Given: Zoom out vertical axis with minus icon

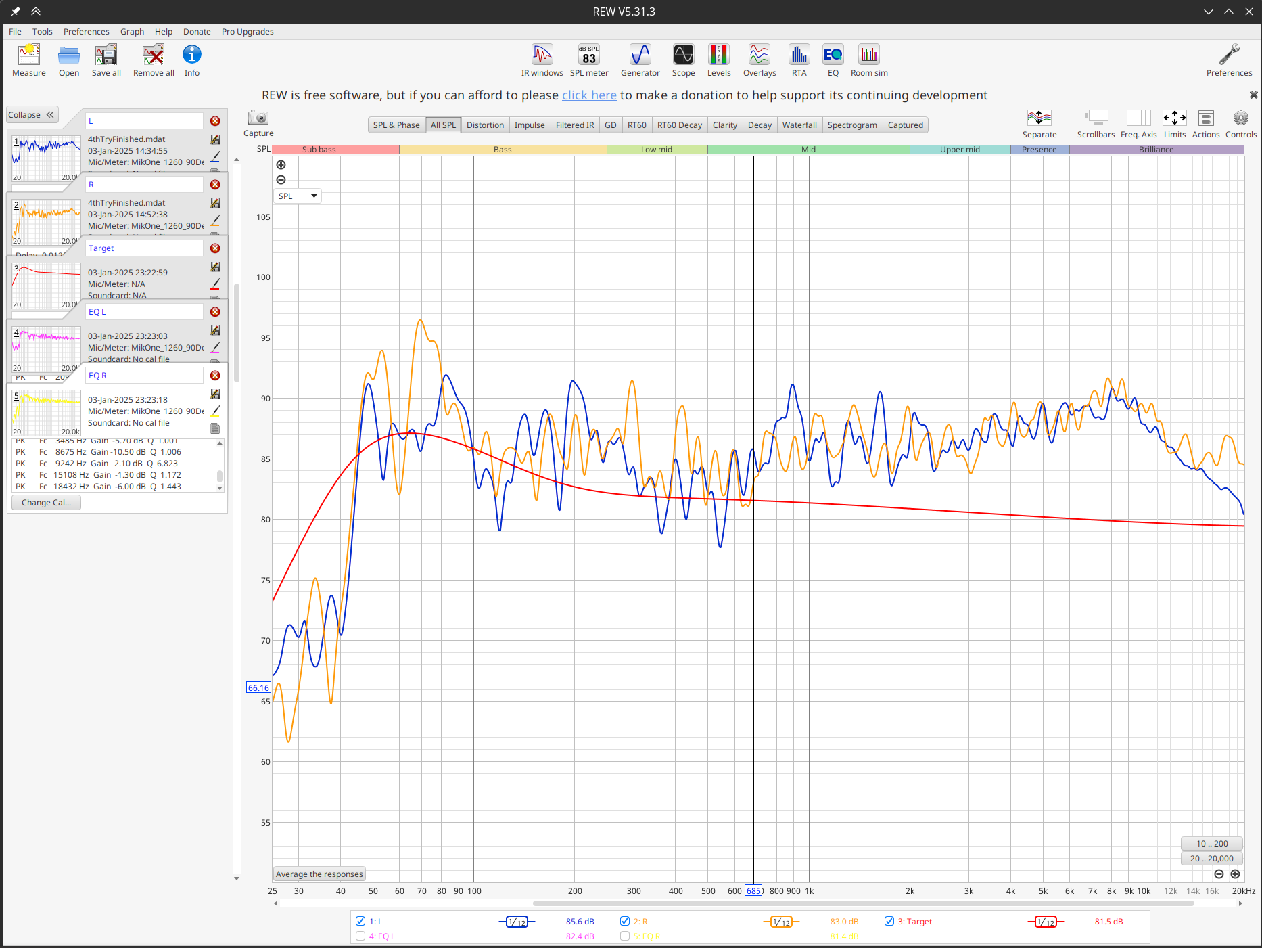Looking at the screenshot, I should (x=281, y=179).
